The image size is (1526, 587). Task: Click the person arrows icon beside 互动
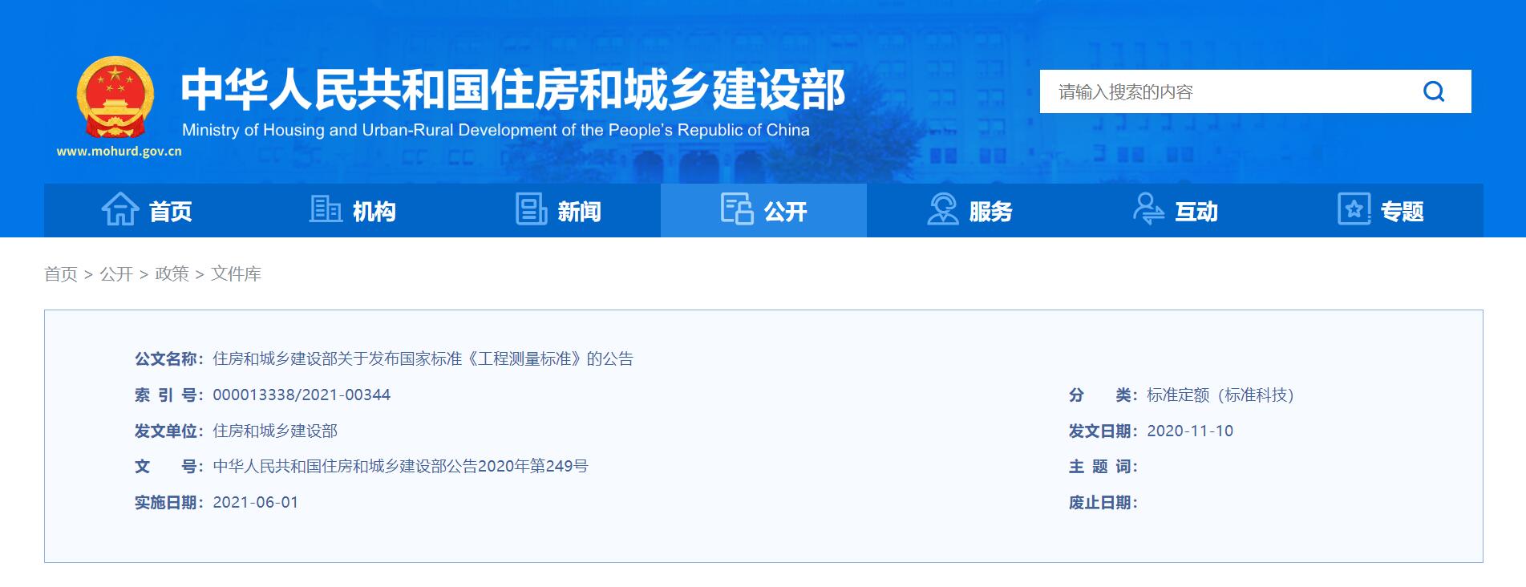1148,209
